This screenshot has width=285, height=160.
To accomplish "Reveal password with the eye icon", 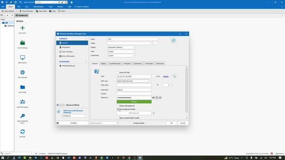I will point(153,98).
